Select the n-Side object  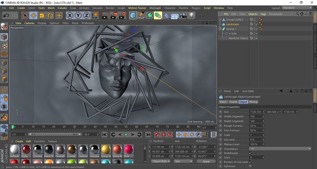[232, 33]
